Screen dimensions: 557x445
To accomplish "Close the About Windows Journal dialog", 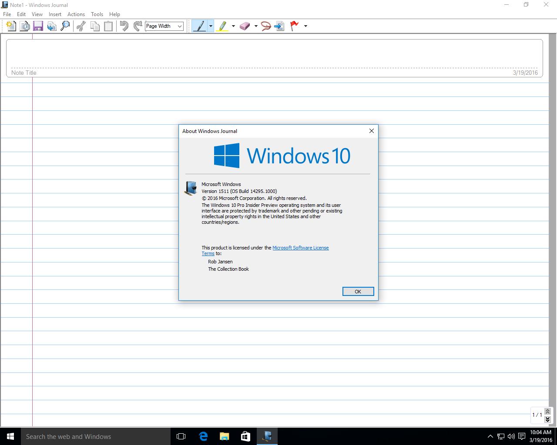I will pyautogui.click(x=372, y=131).
